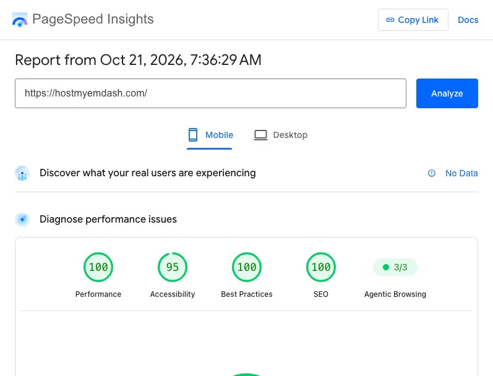493x376 pixels.
Task: Click the mobile phone icon
Action: [x=193, y=135]
